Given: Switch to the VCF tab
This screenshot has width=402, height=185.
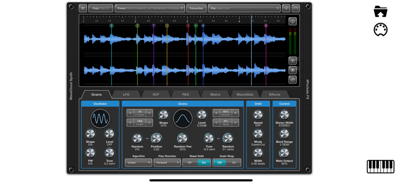Looking at the screenshot, I should [x=156, y=94].
